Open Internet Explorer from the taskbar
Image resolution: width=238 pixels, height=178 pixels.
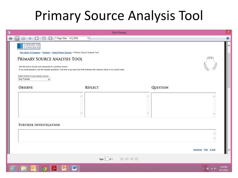point(13,168)
